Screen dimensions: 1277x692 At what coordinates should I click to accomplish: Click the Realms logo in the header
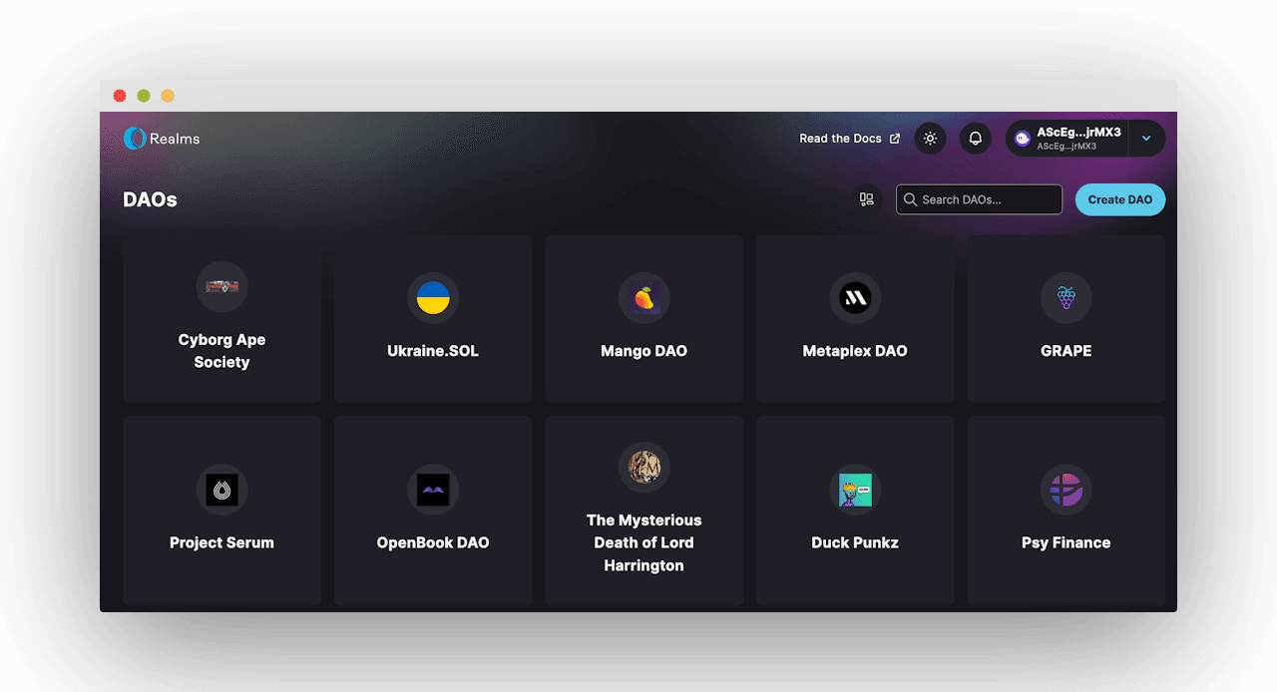pyautogui.click(x=161, y=139)
